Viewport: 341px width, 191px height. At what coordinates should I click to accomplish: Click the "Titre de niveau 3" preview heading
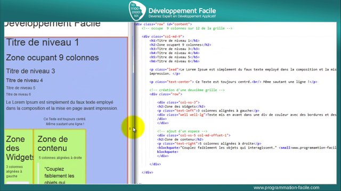coord(30,71)
